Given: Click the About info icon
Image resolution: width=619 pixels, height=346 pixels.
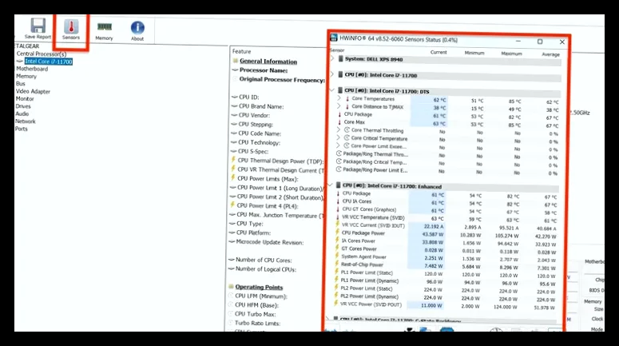Looking at the screenshot, I should click(137, 27).
